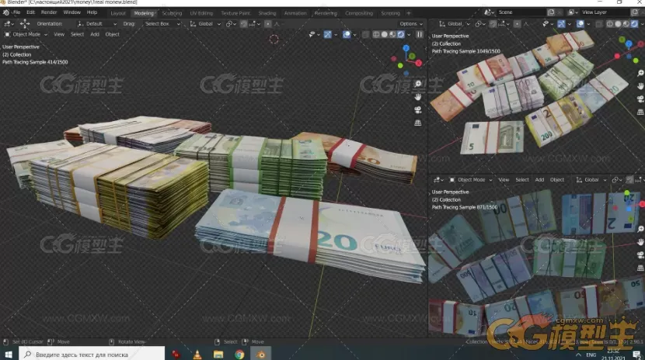645x360 pixels.
Task: Open the Options dropdown in main viewport
Action: click(410, 24)
